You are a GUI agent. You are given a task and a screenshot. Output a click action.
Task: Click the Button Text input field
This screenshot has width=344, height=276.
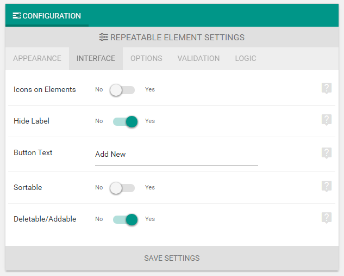click(177, 155)
